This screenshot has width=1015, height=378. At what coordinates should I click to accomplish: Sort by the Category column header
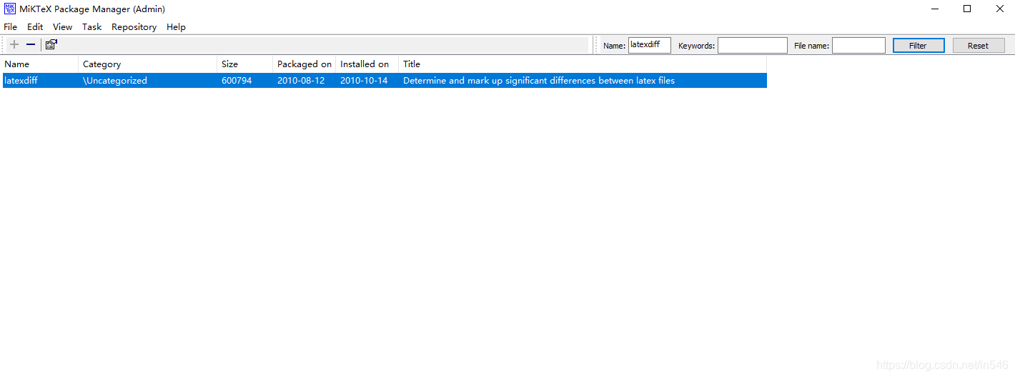coord(147,64)
